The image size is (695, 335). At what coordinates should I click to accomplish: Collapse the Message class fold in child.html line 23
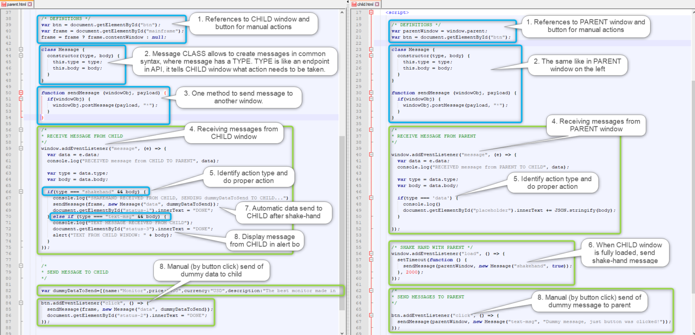pos(372,49)
